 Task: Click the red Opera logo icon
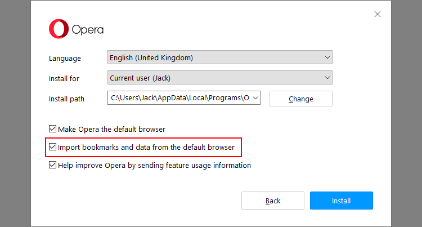(59, 29)
